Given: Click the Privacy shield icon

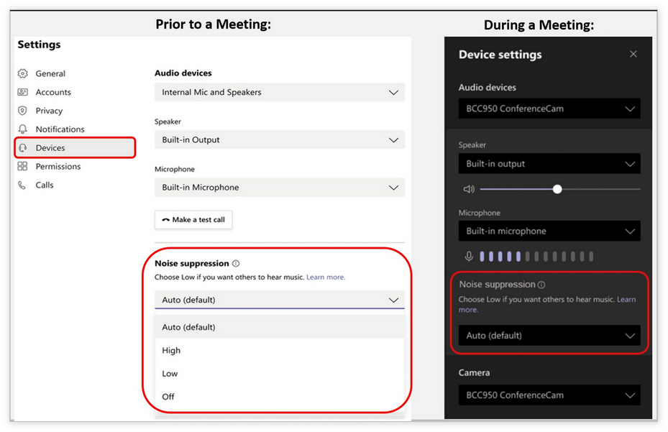Looking at the screenshot, I should 22,111.
